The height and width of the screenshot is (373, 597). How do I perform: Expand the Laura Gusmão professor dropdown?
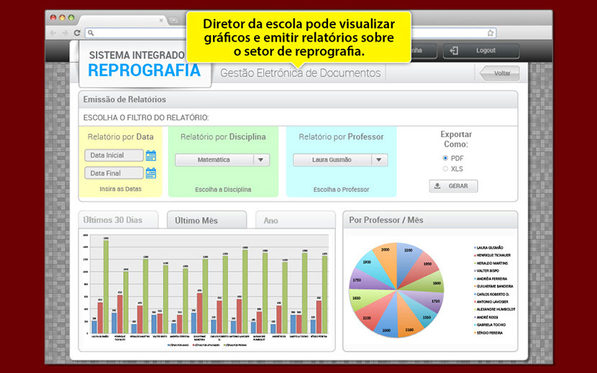coord(380,160)
